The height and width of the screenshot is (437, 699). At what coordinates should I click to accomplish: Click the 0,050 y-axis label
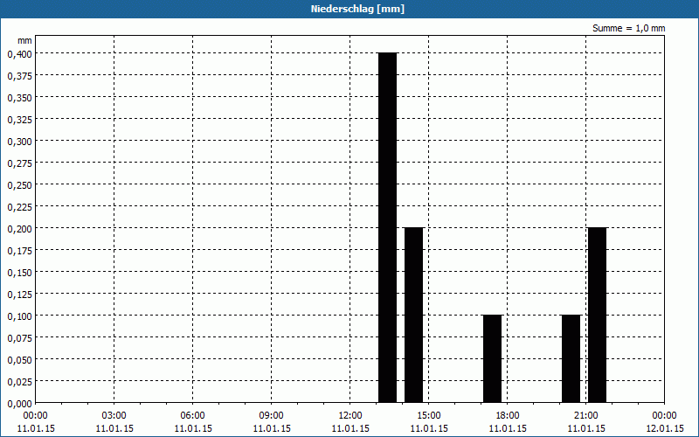coord(19,360)
